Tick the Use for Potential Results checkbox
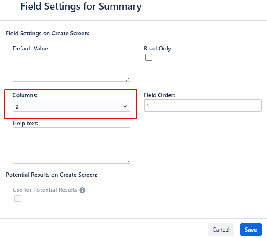 click(x=18, y=198)
